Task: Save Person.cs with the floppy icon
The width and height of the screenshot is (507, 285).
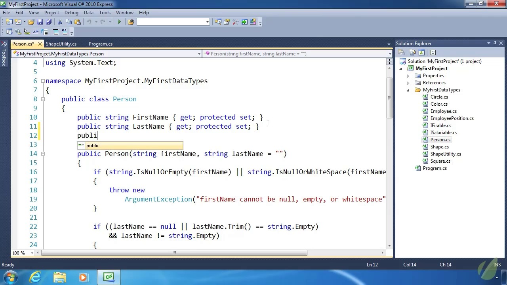Action: click(40, 22)
